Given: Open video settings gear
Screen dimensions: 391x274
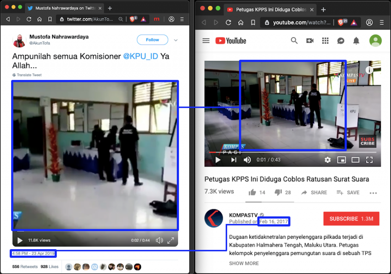Looking at the screenshot, I should 328,160.
